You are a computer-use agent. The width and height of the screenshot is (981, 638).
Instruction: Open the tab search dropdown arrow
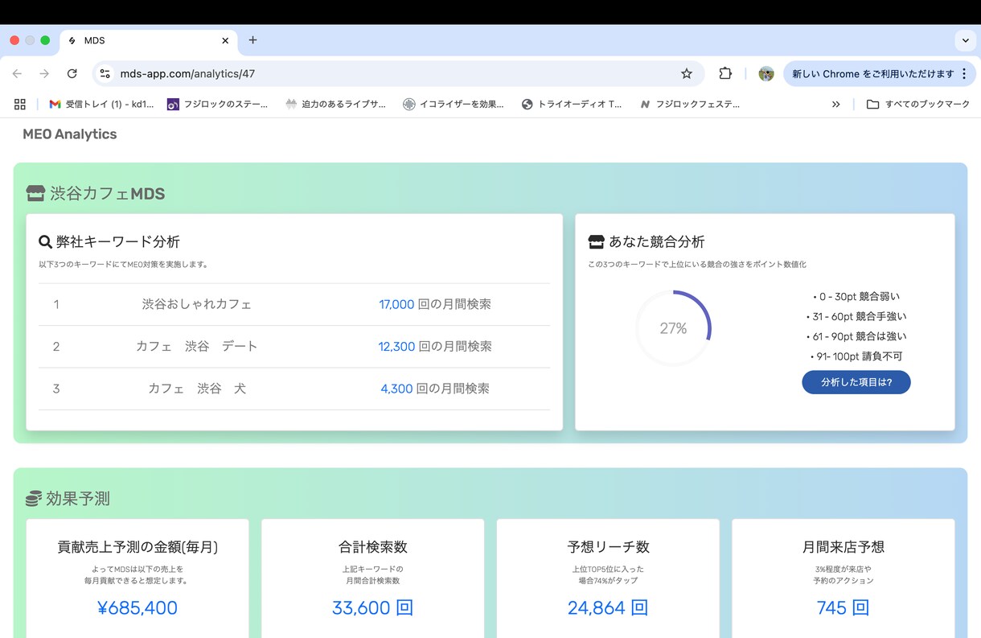click(966, 40)
